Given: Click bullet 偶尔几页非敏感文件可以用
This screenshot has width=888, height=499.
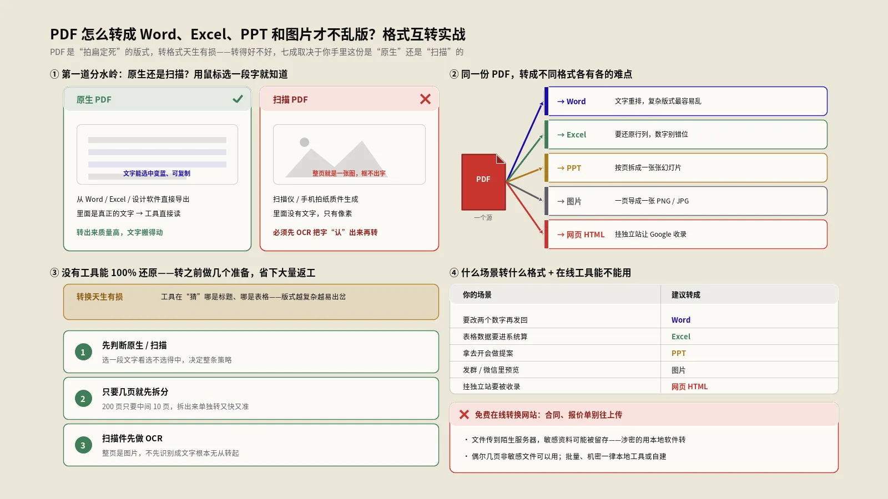Looking at the screenshot, I should (569, 456).
